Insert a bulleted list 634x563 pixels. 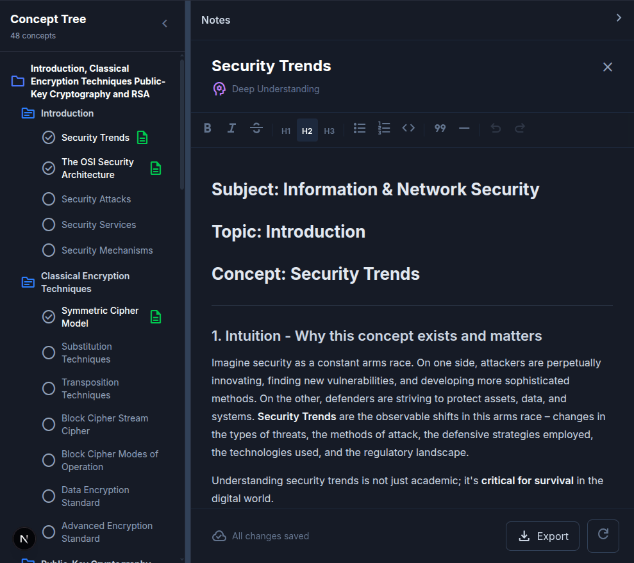point(360,128)
